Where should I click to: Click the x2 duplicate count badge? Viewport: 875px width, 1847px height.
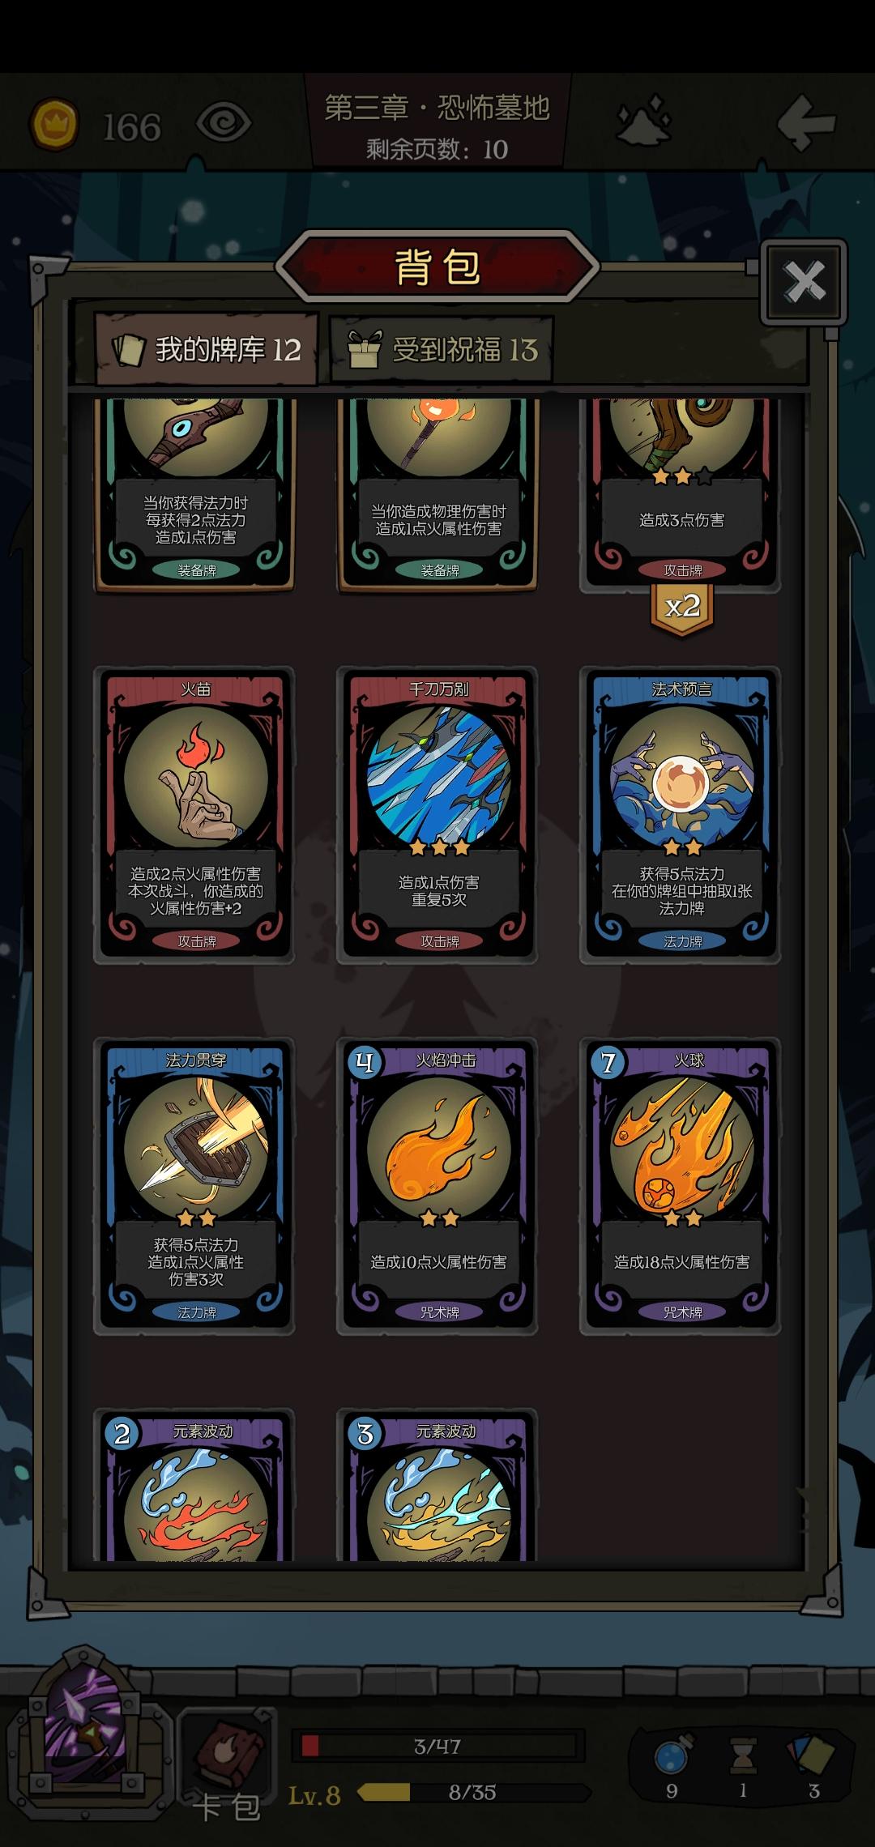[x=682, y=608]
